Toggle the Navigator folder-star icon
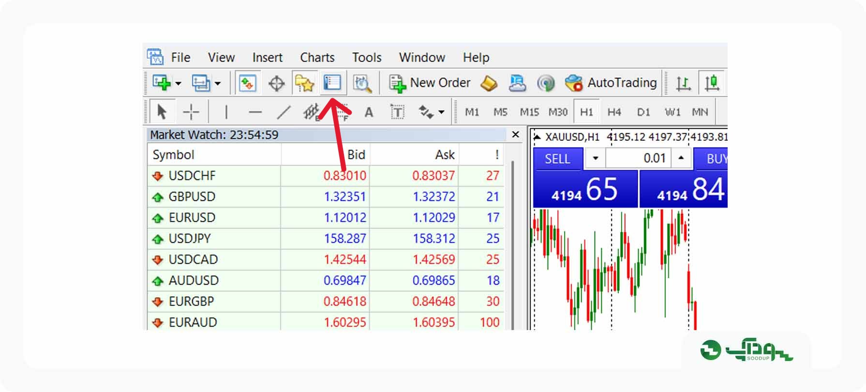This screenshot has height=392, width=866. click(304, 83)
